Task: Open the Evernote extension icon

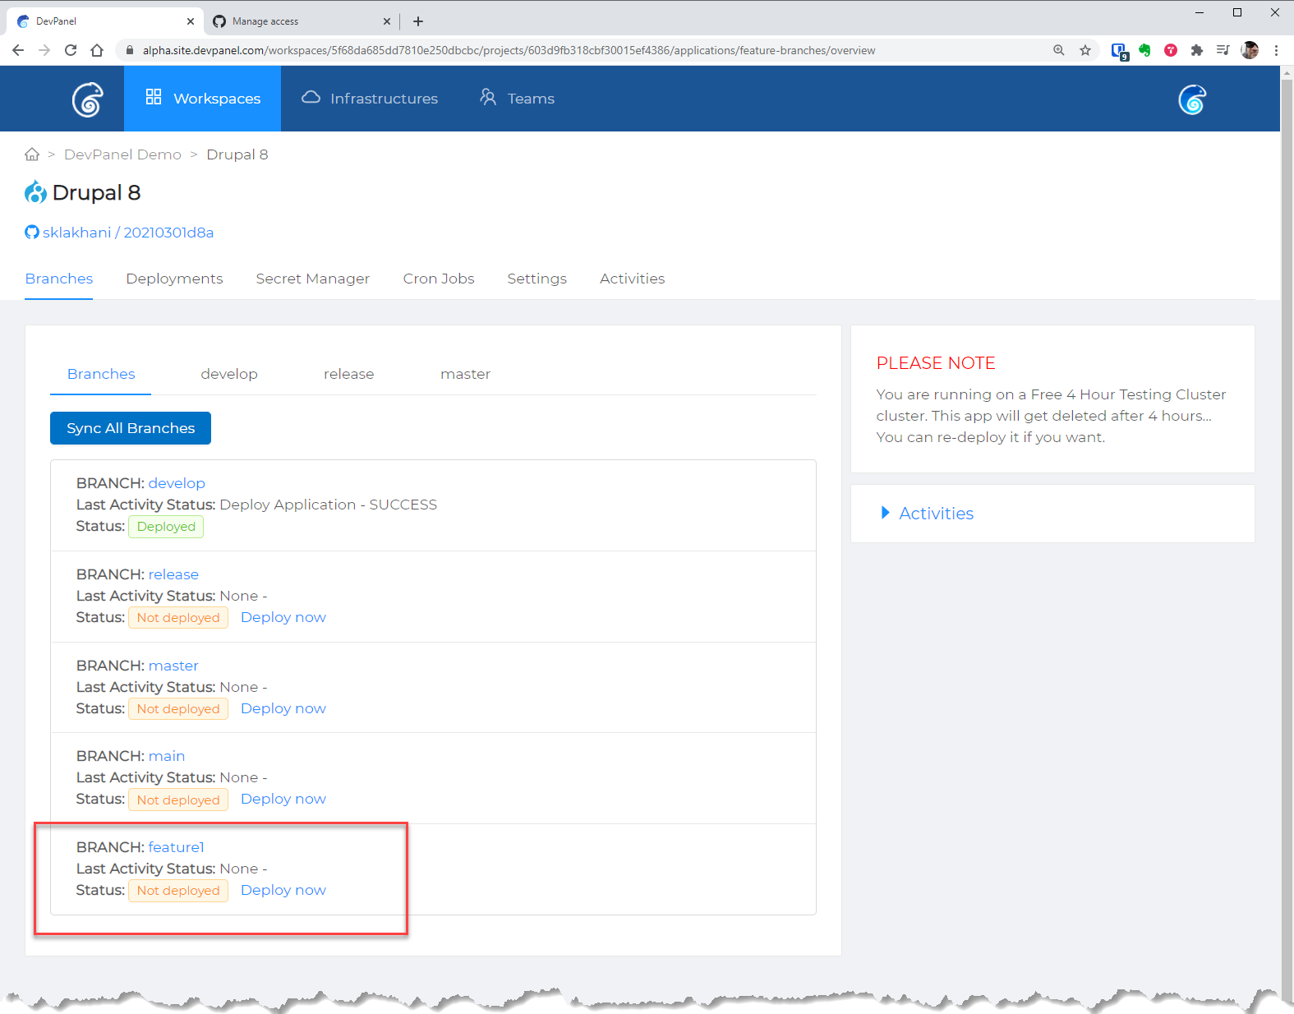Action: pyautogui.click(x=1144, y=50)
